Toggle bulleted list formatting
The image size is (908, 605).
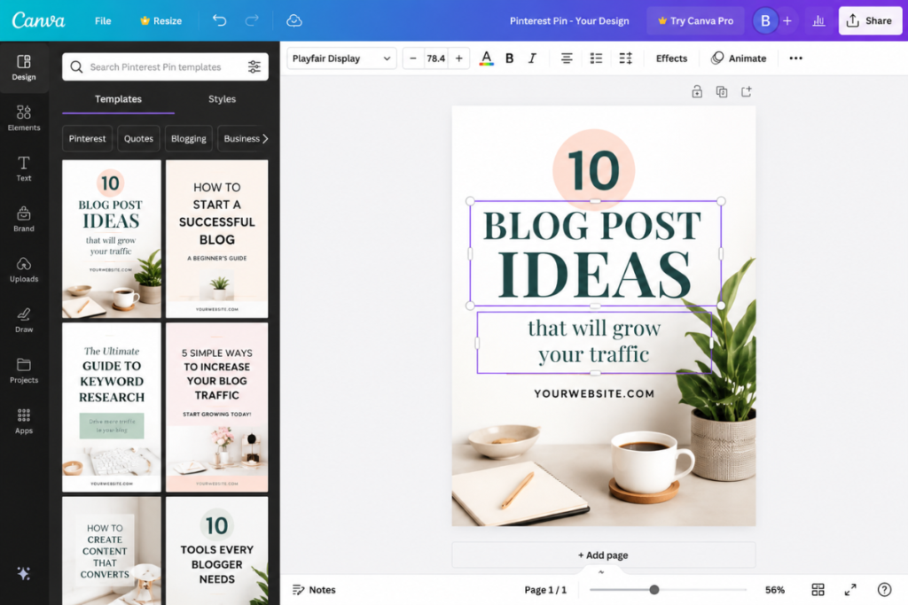(x=596, y=58)
